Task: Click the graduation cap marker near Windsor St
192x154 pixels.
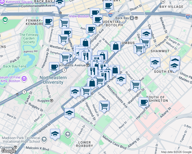Action: point(69,114)
